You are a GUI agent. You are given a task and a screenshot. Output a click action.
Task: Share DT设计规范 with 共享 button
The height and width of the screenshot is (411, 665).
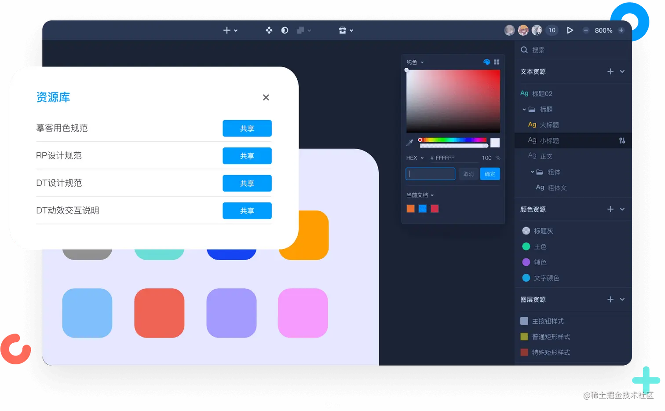point(247,183)
